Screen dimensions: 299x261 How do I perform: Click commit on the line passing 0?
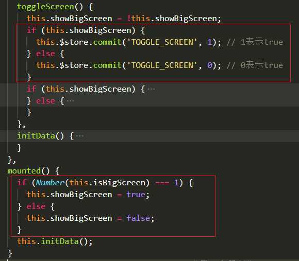pos(107,65)
